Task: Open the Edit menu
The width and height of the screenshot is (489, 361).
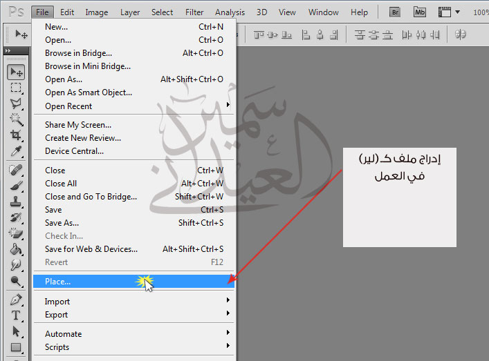Action: click(x=67, y=12)
